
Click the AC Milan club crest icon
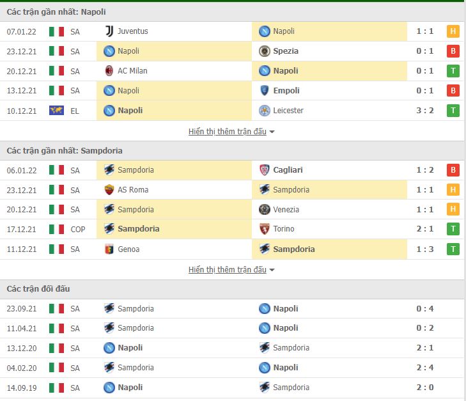[x=109, y=71]
